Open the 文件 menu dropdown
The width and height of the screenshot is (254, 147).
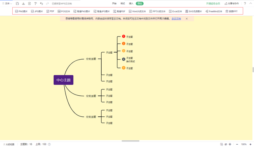point(7,4)
